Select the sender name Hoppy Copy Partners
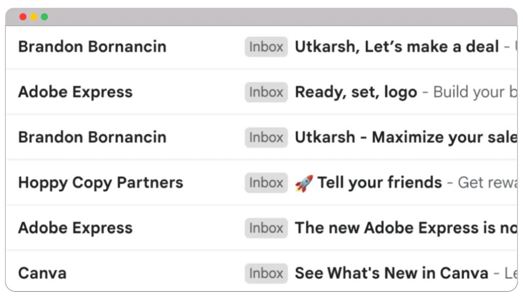 click(100, 182)
